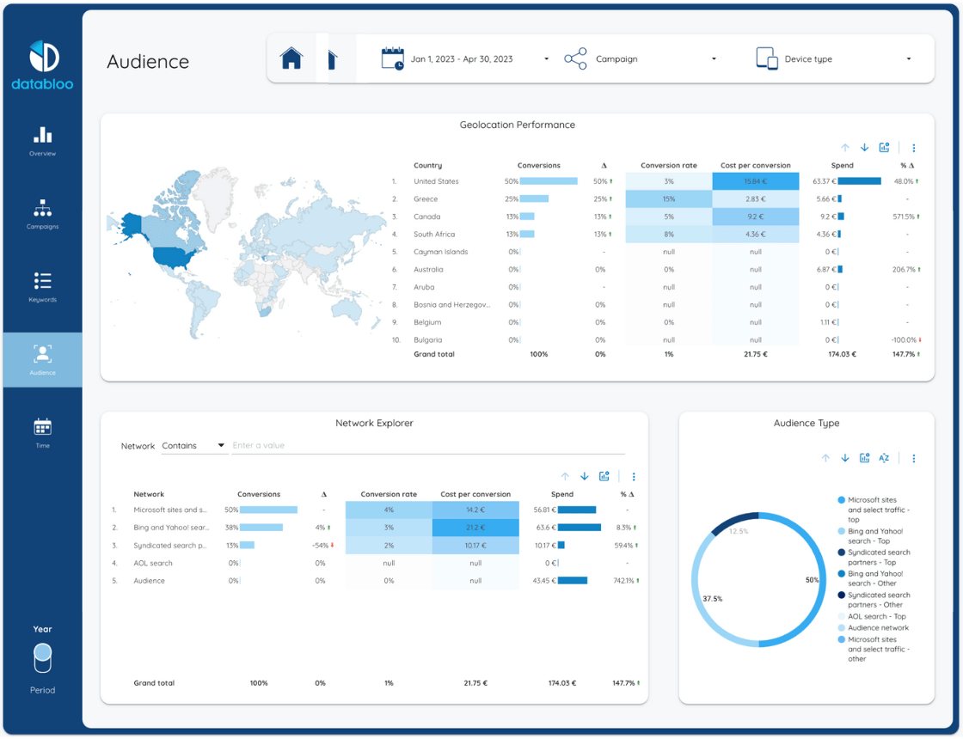The width and height of the screenshot is (963, 739).
Task: Go to the Campaigns sidebar section
Action: click(42, 214)
